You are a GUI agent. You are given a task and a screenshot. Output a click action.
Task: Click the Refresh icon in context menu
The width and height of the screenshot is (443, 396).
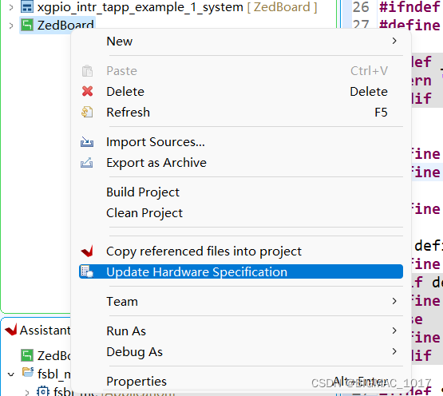87,112
